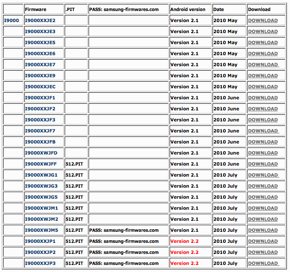Click DOWNLOAD in the I9000XXJF7 row
The height and width of the screenshot is (272, 290).
coord(263,131)
